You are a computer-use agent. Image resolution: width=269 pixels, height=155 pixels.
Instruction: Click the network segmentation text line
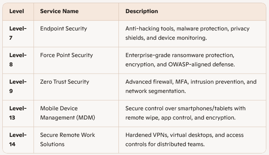155,91
